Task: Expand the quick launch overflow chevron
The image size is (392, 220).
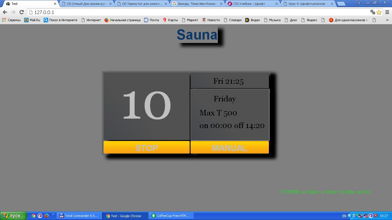Action: point(53,215)
